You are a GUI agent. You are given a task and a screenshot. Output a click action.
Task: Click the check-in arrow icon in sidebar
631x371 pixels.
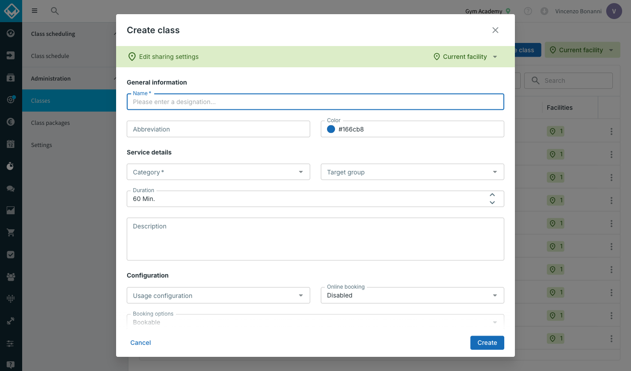(11, 55)
